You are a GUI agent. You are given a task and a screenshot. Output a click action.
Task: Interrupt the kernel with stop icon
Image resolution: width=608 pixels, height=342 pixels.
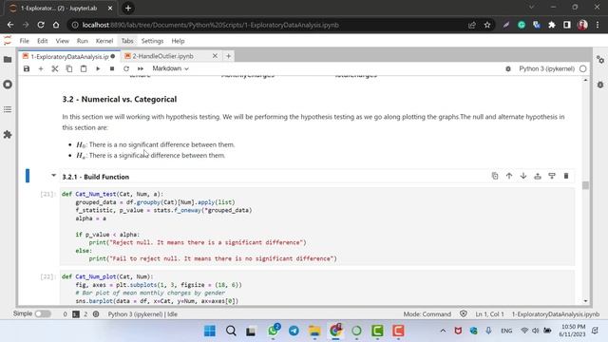tap(112, 68)
